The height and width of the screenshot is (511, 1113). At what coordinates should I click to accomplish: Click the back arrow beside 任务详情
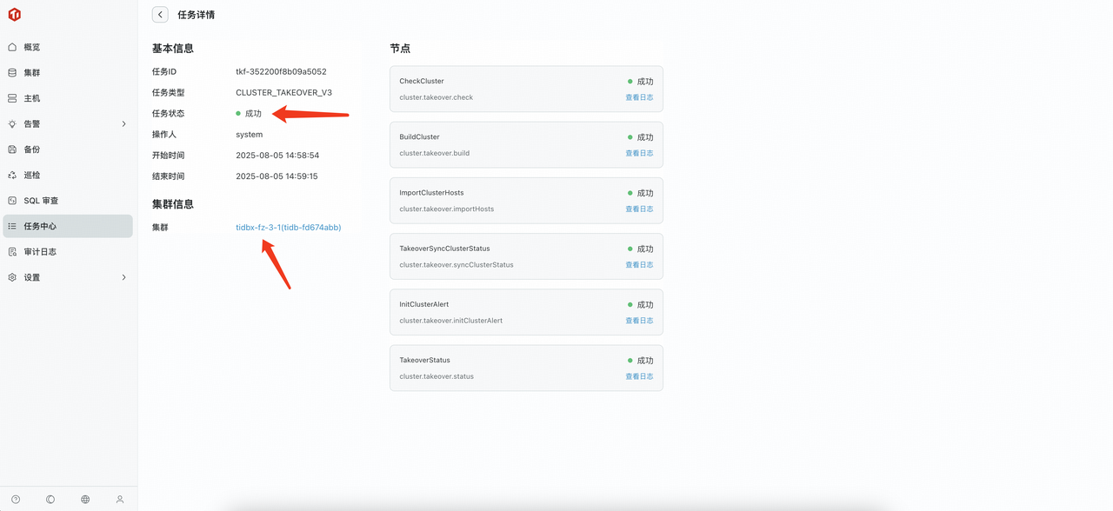coord(160,15)
